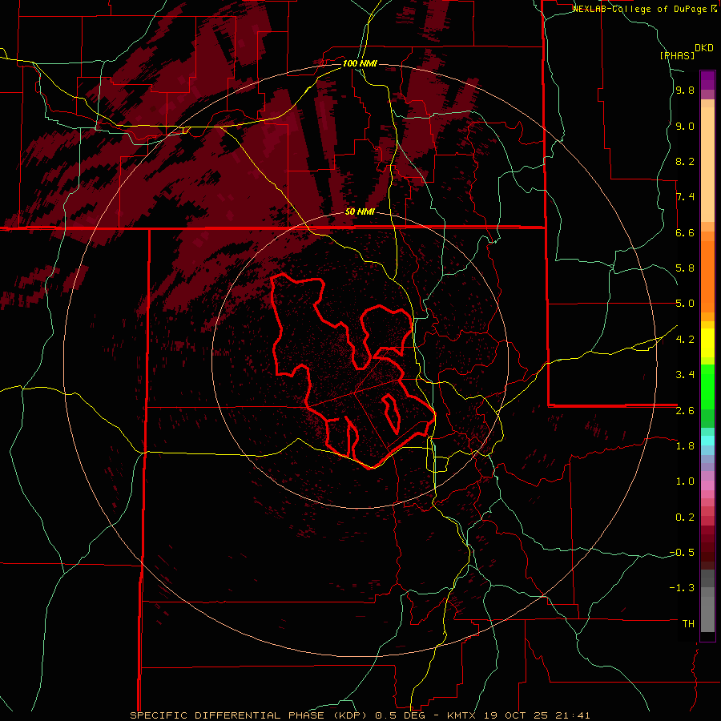Select the 3.4 scale value
The width and height of the screenshot is (721, 721).
pos(685,375)
